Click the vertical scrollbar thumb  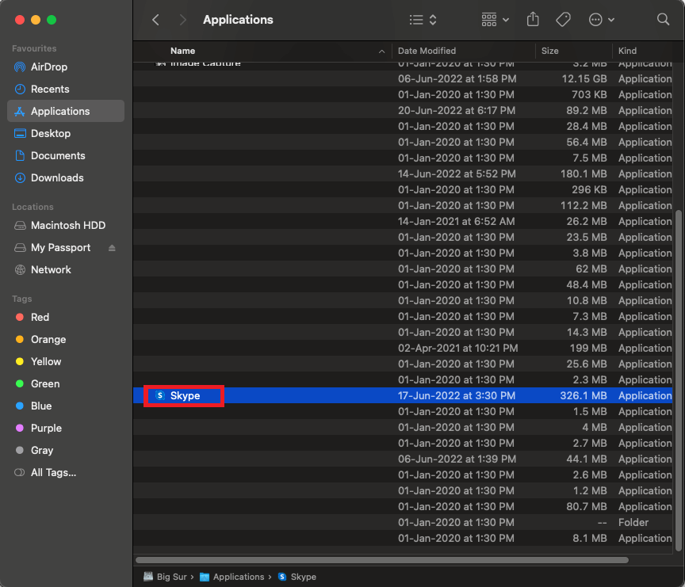point(678,380)
